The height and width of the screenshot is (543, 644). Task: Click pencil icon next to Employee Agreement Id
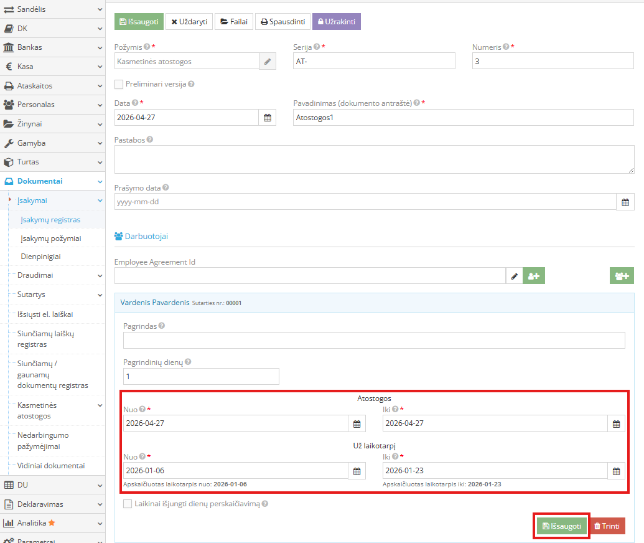514,276
